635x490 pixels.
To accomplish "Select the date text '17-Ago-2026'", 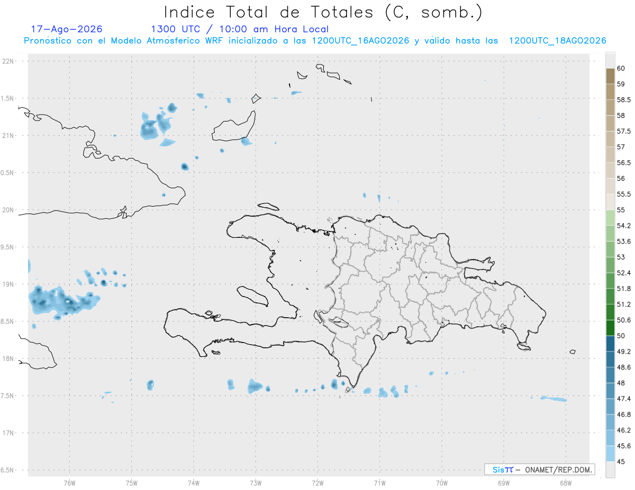I will click(67, 29).
